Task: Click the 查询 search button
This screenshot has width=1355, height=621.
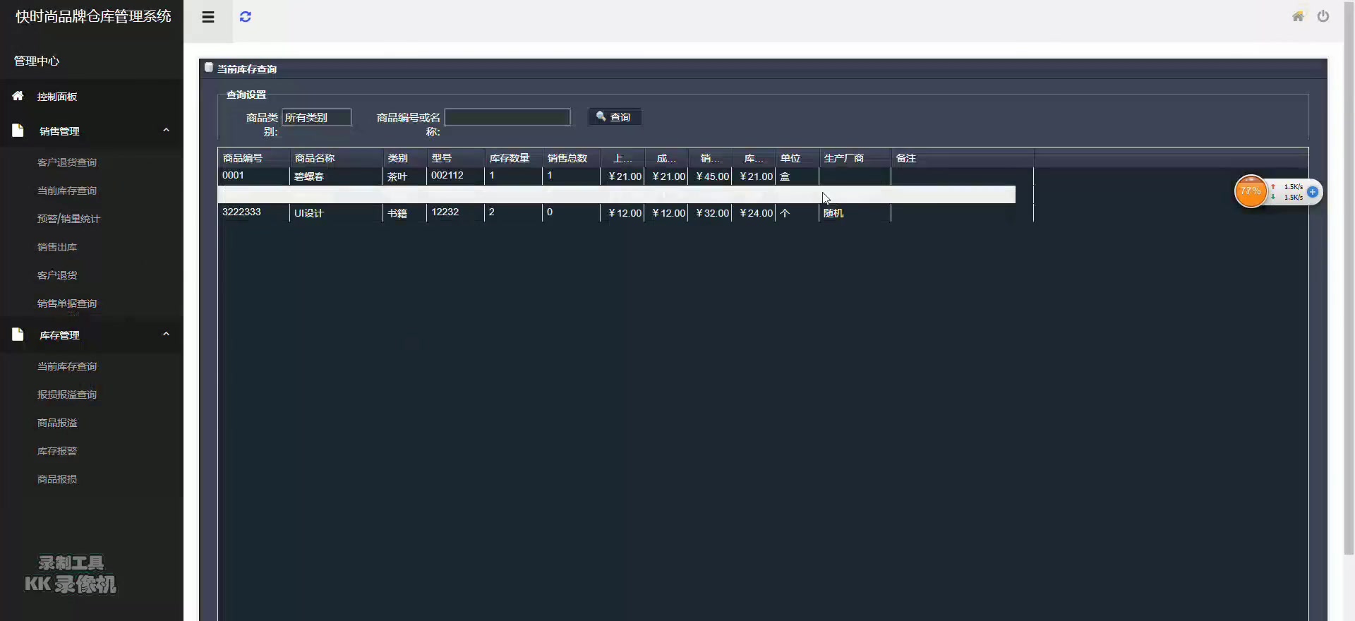Action: [x=615, y=117]
